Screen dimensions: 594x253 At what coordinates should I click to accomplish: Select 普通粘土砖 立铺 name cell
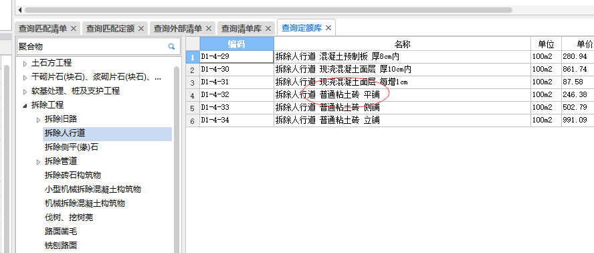[x=402, y=120]
